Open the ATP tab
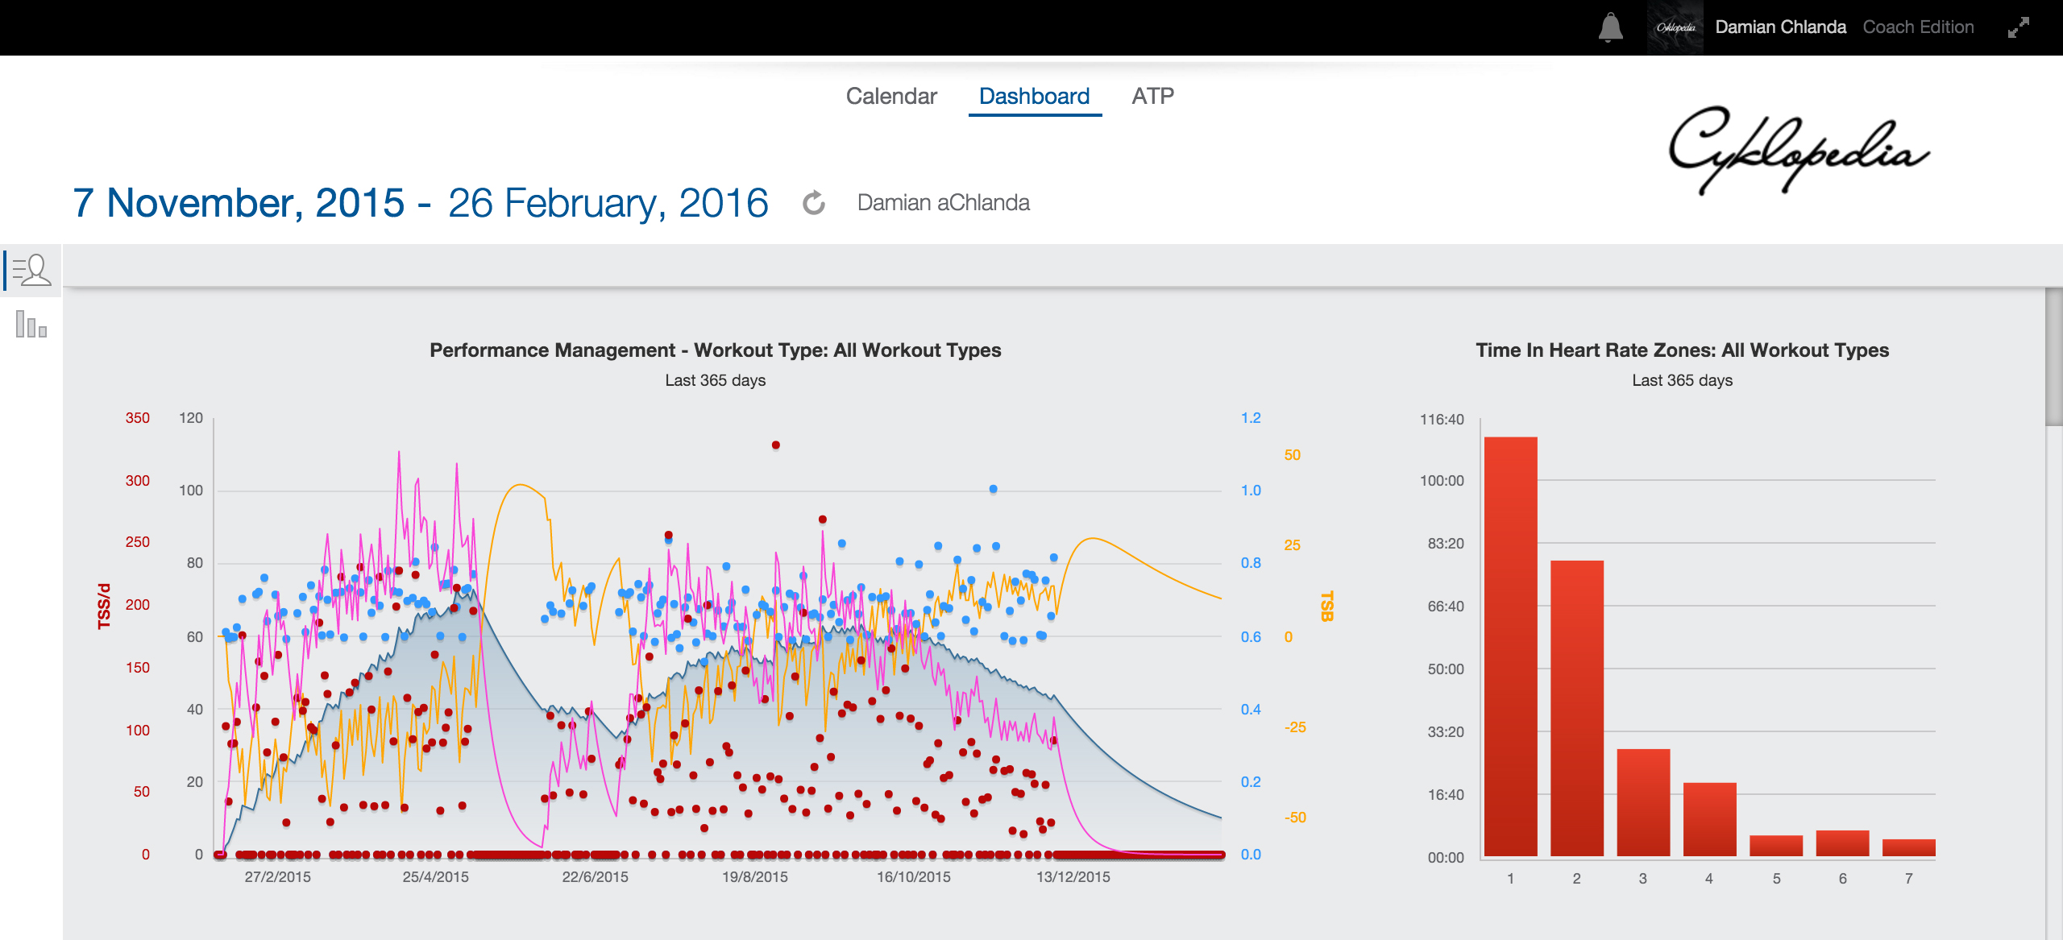The height and width of the screenshot is (940, 2063). (1152, 97)
